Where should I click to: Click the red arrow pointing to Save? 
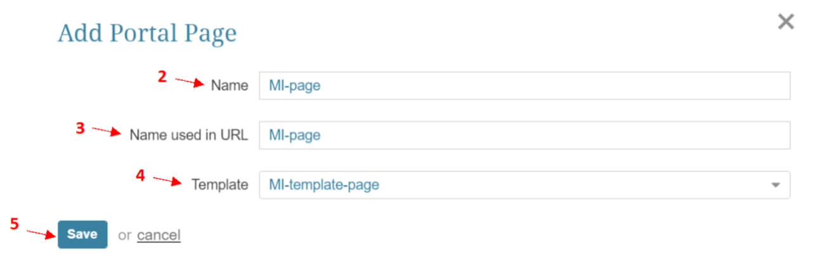tap(41, 233)
